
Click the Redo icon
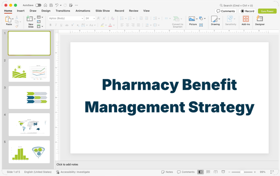65,5
